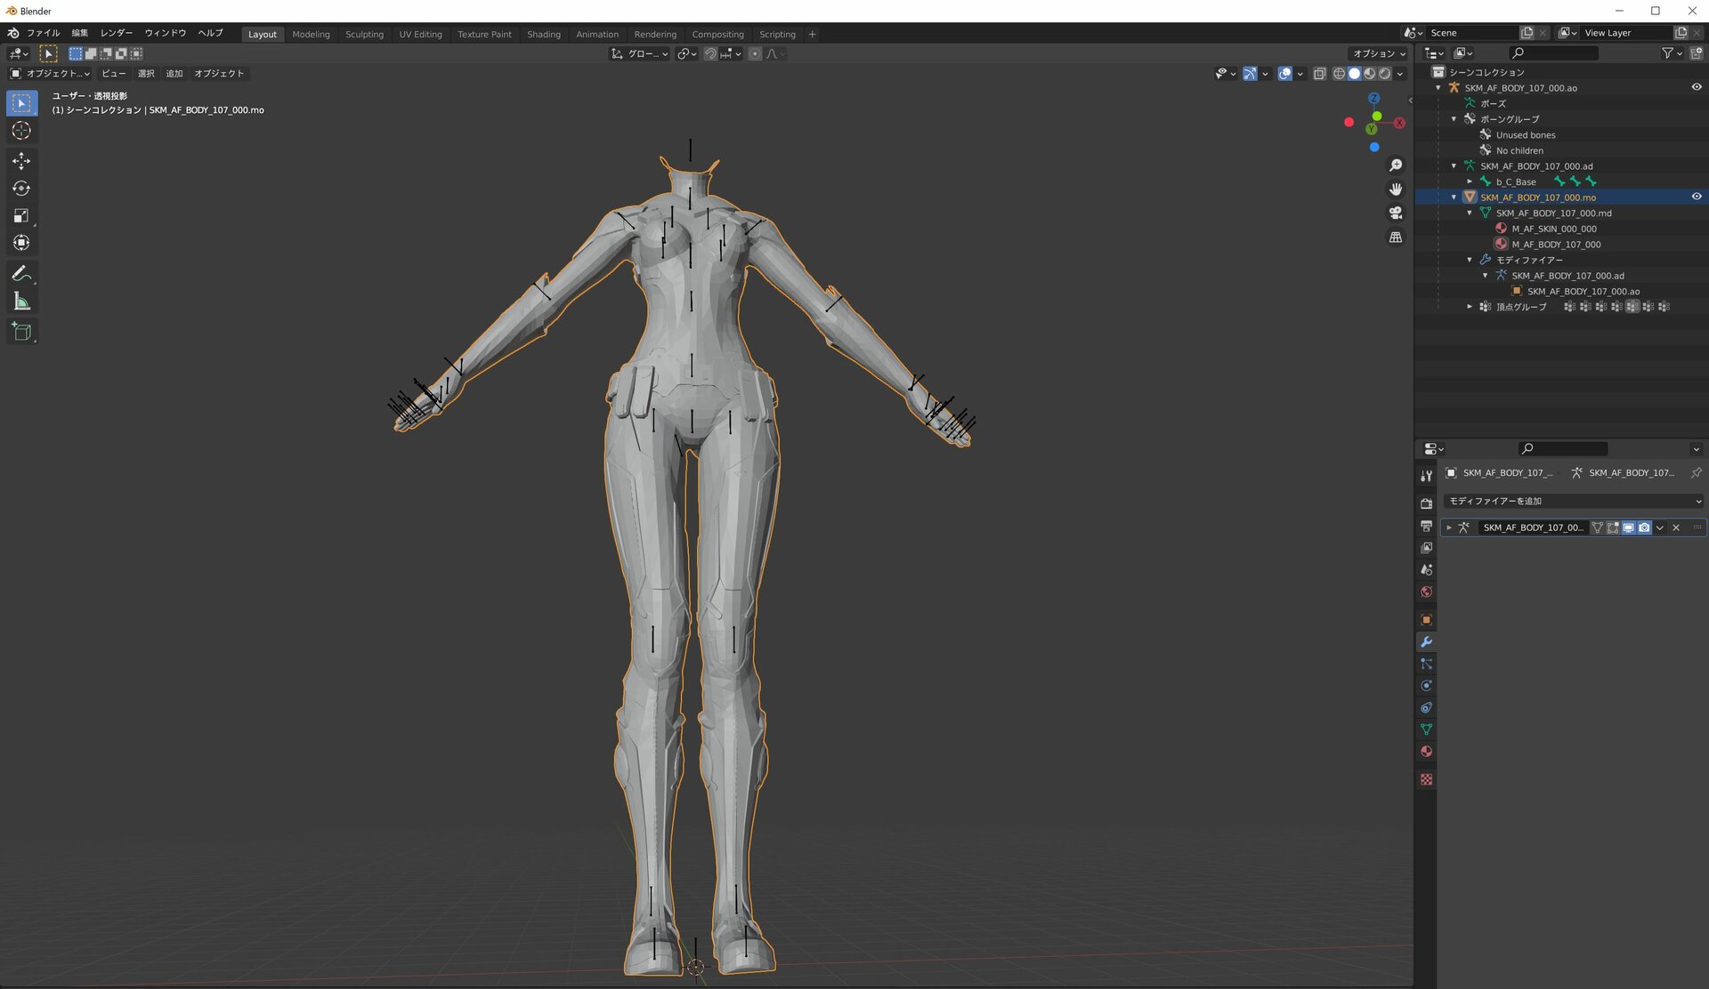Toggle visibility of SKM_AF_BODY_107_000.ao armature
The width and height of the screenshot is (1709, 989).
point(1697,87)
